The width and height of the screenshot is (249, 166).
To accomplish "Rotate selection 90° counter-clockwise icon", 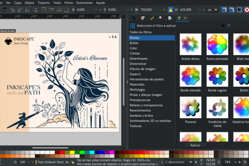I will click(x=12, y=10).
